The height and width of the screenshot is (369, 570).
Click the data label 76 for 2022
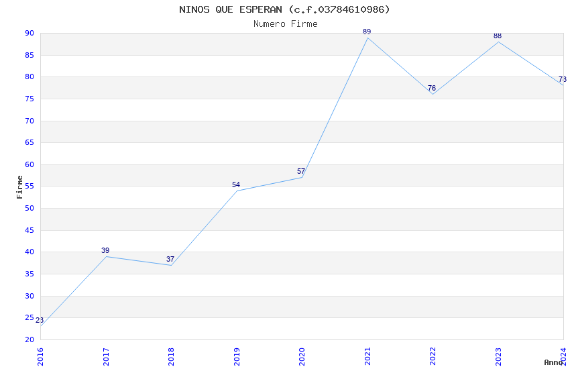pyautogui.click(x=431, y=88)
